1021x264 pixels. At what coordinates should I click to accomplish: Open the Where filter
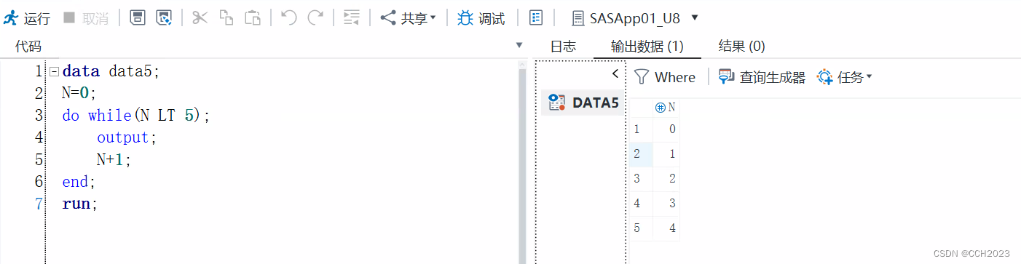click(665, 77)
